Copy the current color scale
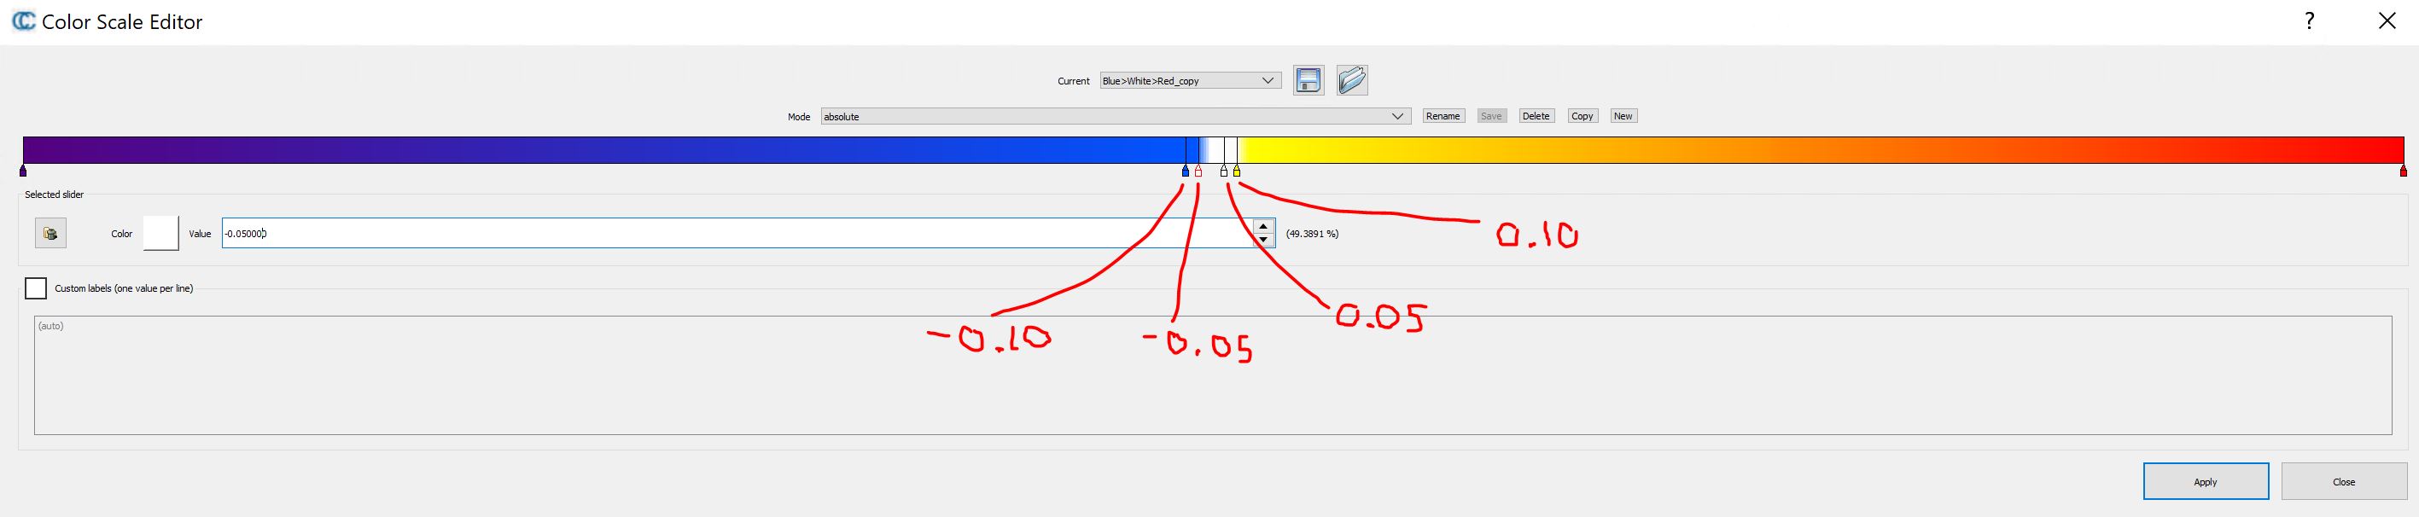The width and height of the screenshot is (2419, 517). (1583, 116)
